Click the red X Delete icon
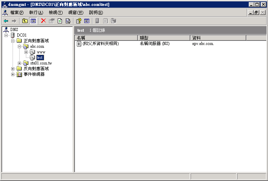Image resolution: width=268 pixels, height=181 pixels. 44,21
